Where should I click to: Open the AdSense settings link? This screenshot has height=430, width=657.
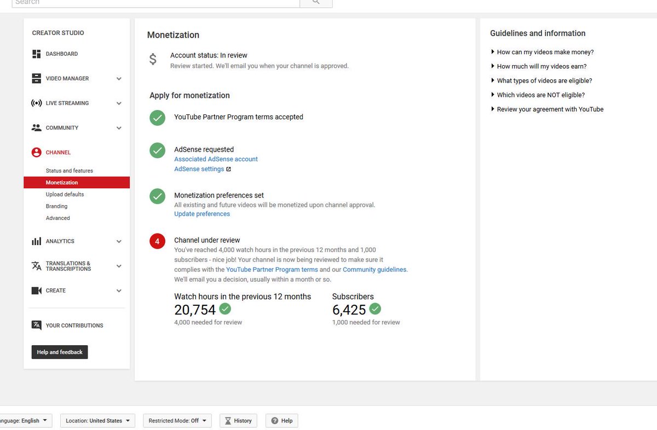199,169
